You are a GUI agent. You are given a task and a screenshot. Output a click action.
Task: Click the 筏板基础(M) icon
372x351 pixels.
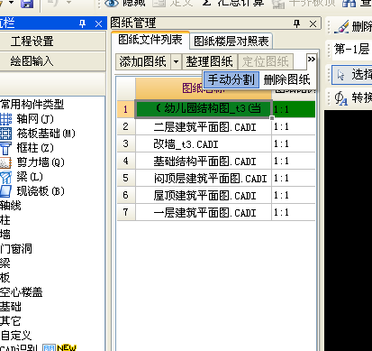pyautogui.click(x=5, y=134)
